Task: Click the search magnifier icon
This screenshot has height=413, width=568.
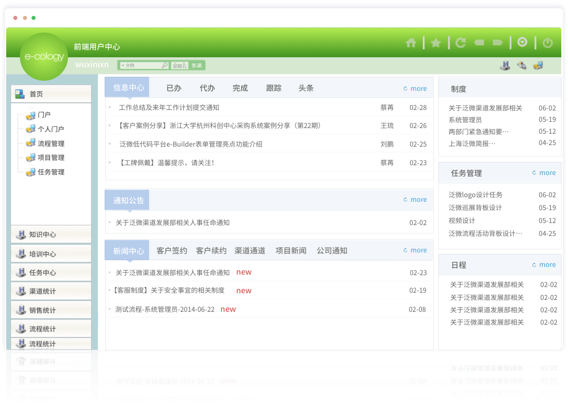Action: tap(164, 66)
